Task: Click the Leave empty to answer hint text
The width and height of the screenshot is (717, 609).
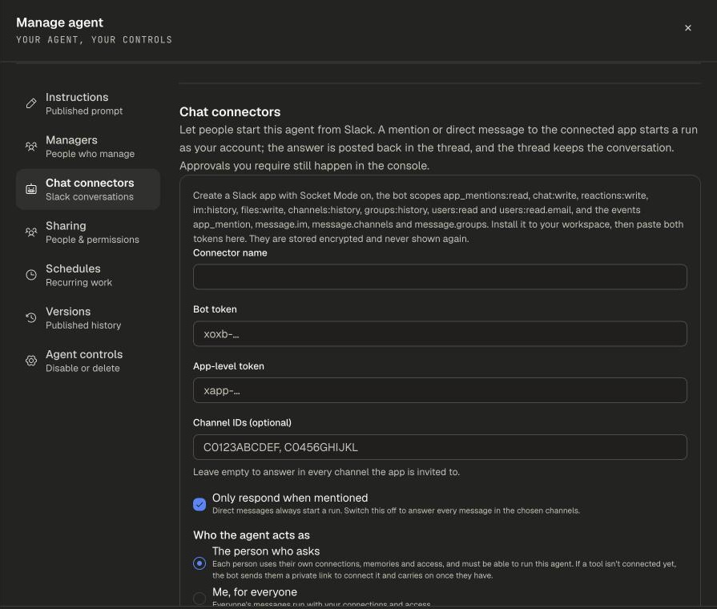Action: pos(327,472)
